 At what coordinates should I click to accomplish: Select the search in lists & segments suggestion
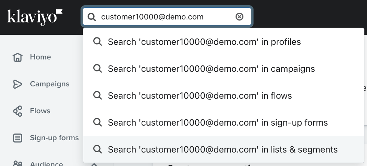tap(224, 149)
